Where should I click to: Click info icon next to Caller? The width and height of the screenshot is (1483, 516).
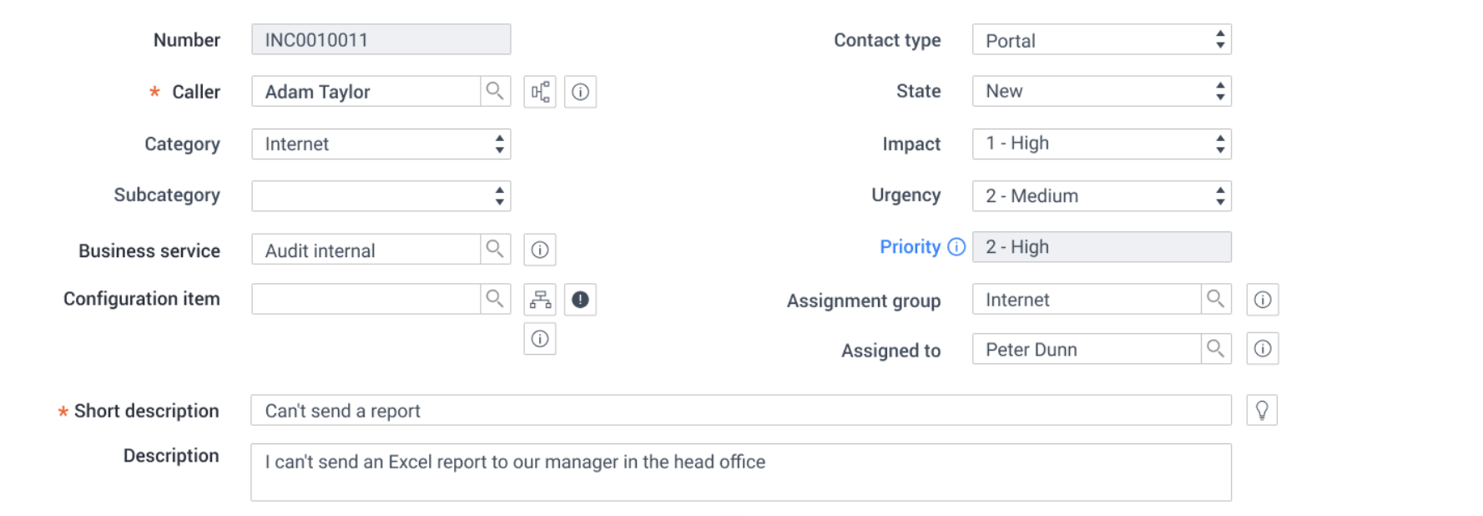580,92
